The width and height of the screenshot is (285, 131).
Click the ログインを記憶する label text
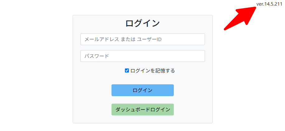coord(153,71)
